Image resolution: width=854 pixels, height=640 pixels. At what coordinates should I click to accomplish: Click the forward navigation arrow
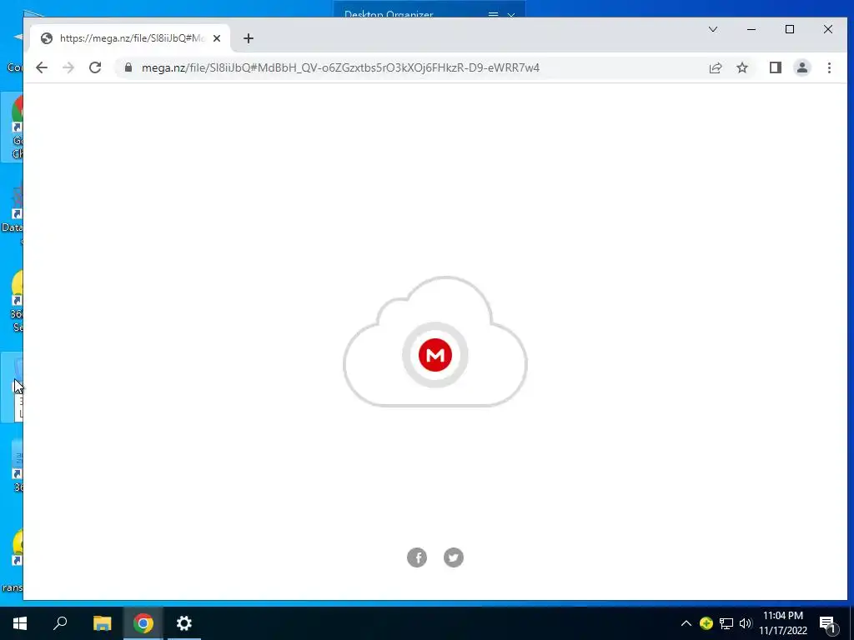(x=68, y=67)
